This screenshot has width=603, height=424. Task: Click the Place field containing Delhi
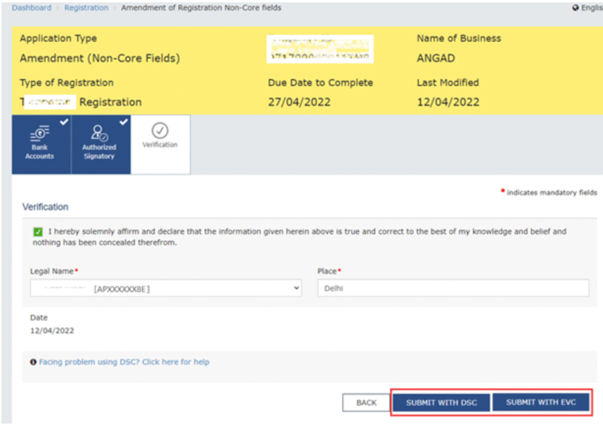click(452, 289)
